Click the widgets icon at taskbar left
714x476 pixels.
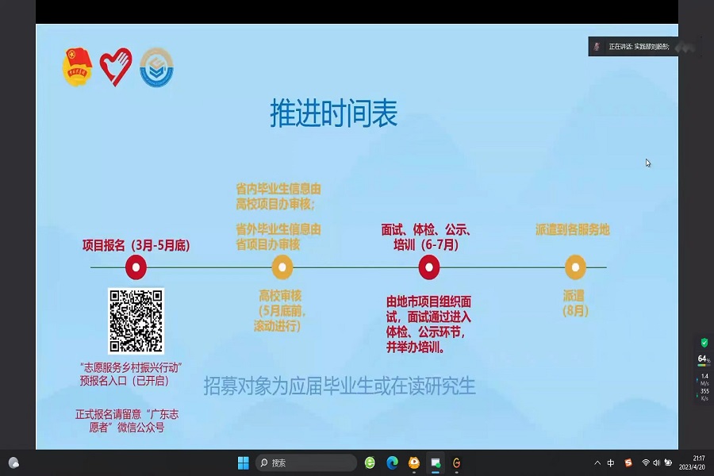[13, 463]
